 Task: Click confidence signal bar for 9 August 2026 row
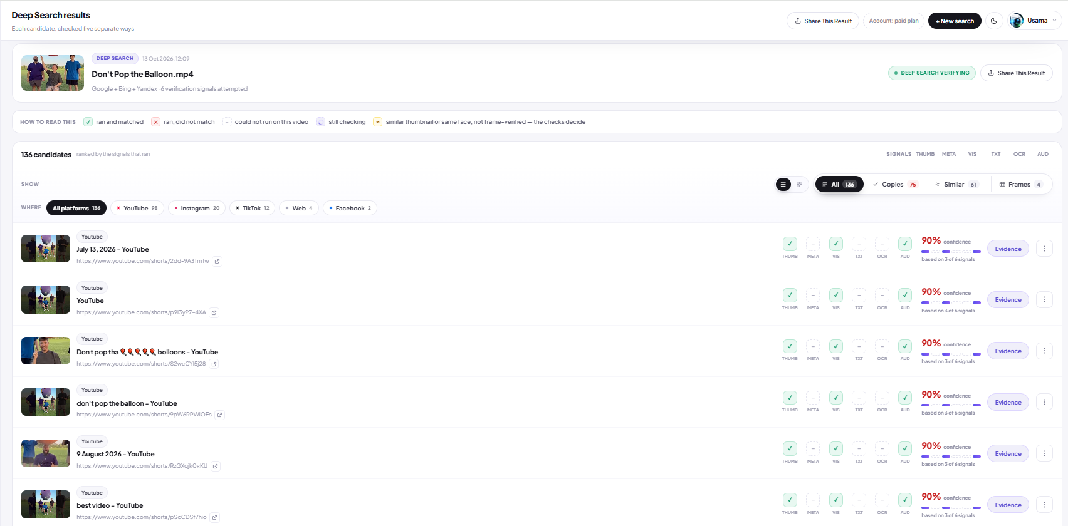pyautogui.click(x=951, y=456)
